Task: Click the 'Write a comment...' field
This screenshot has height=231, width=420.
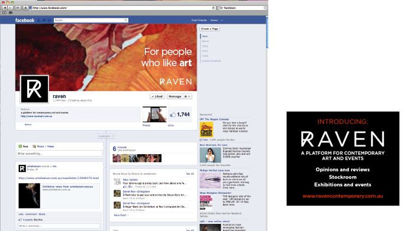Action: click(x=59, y=226)
